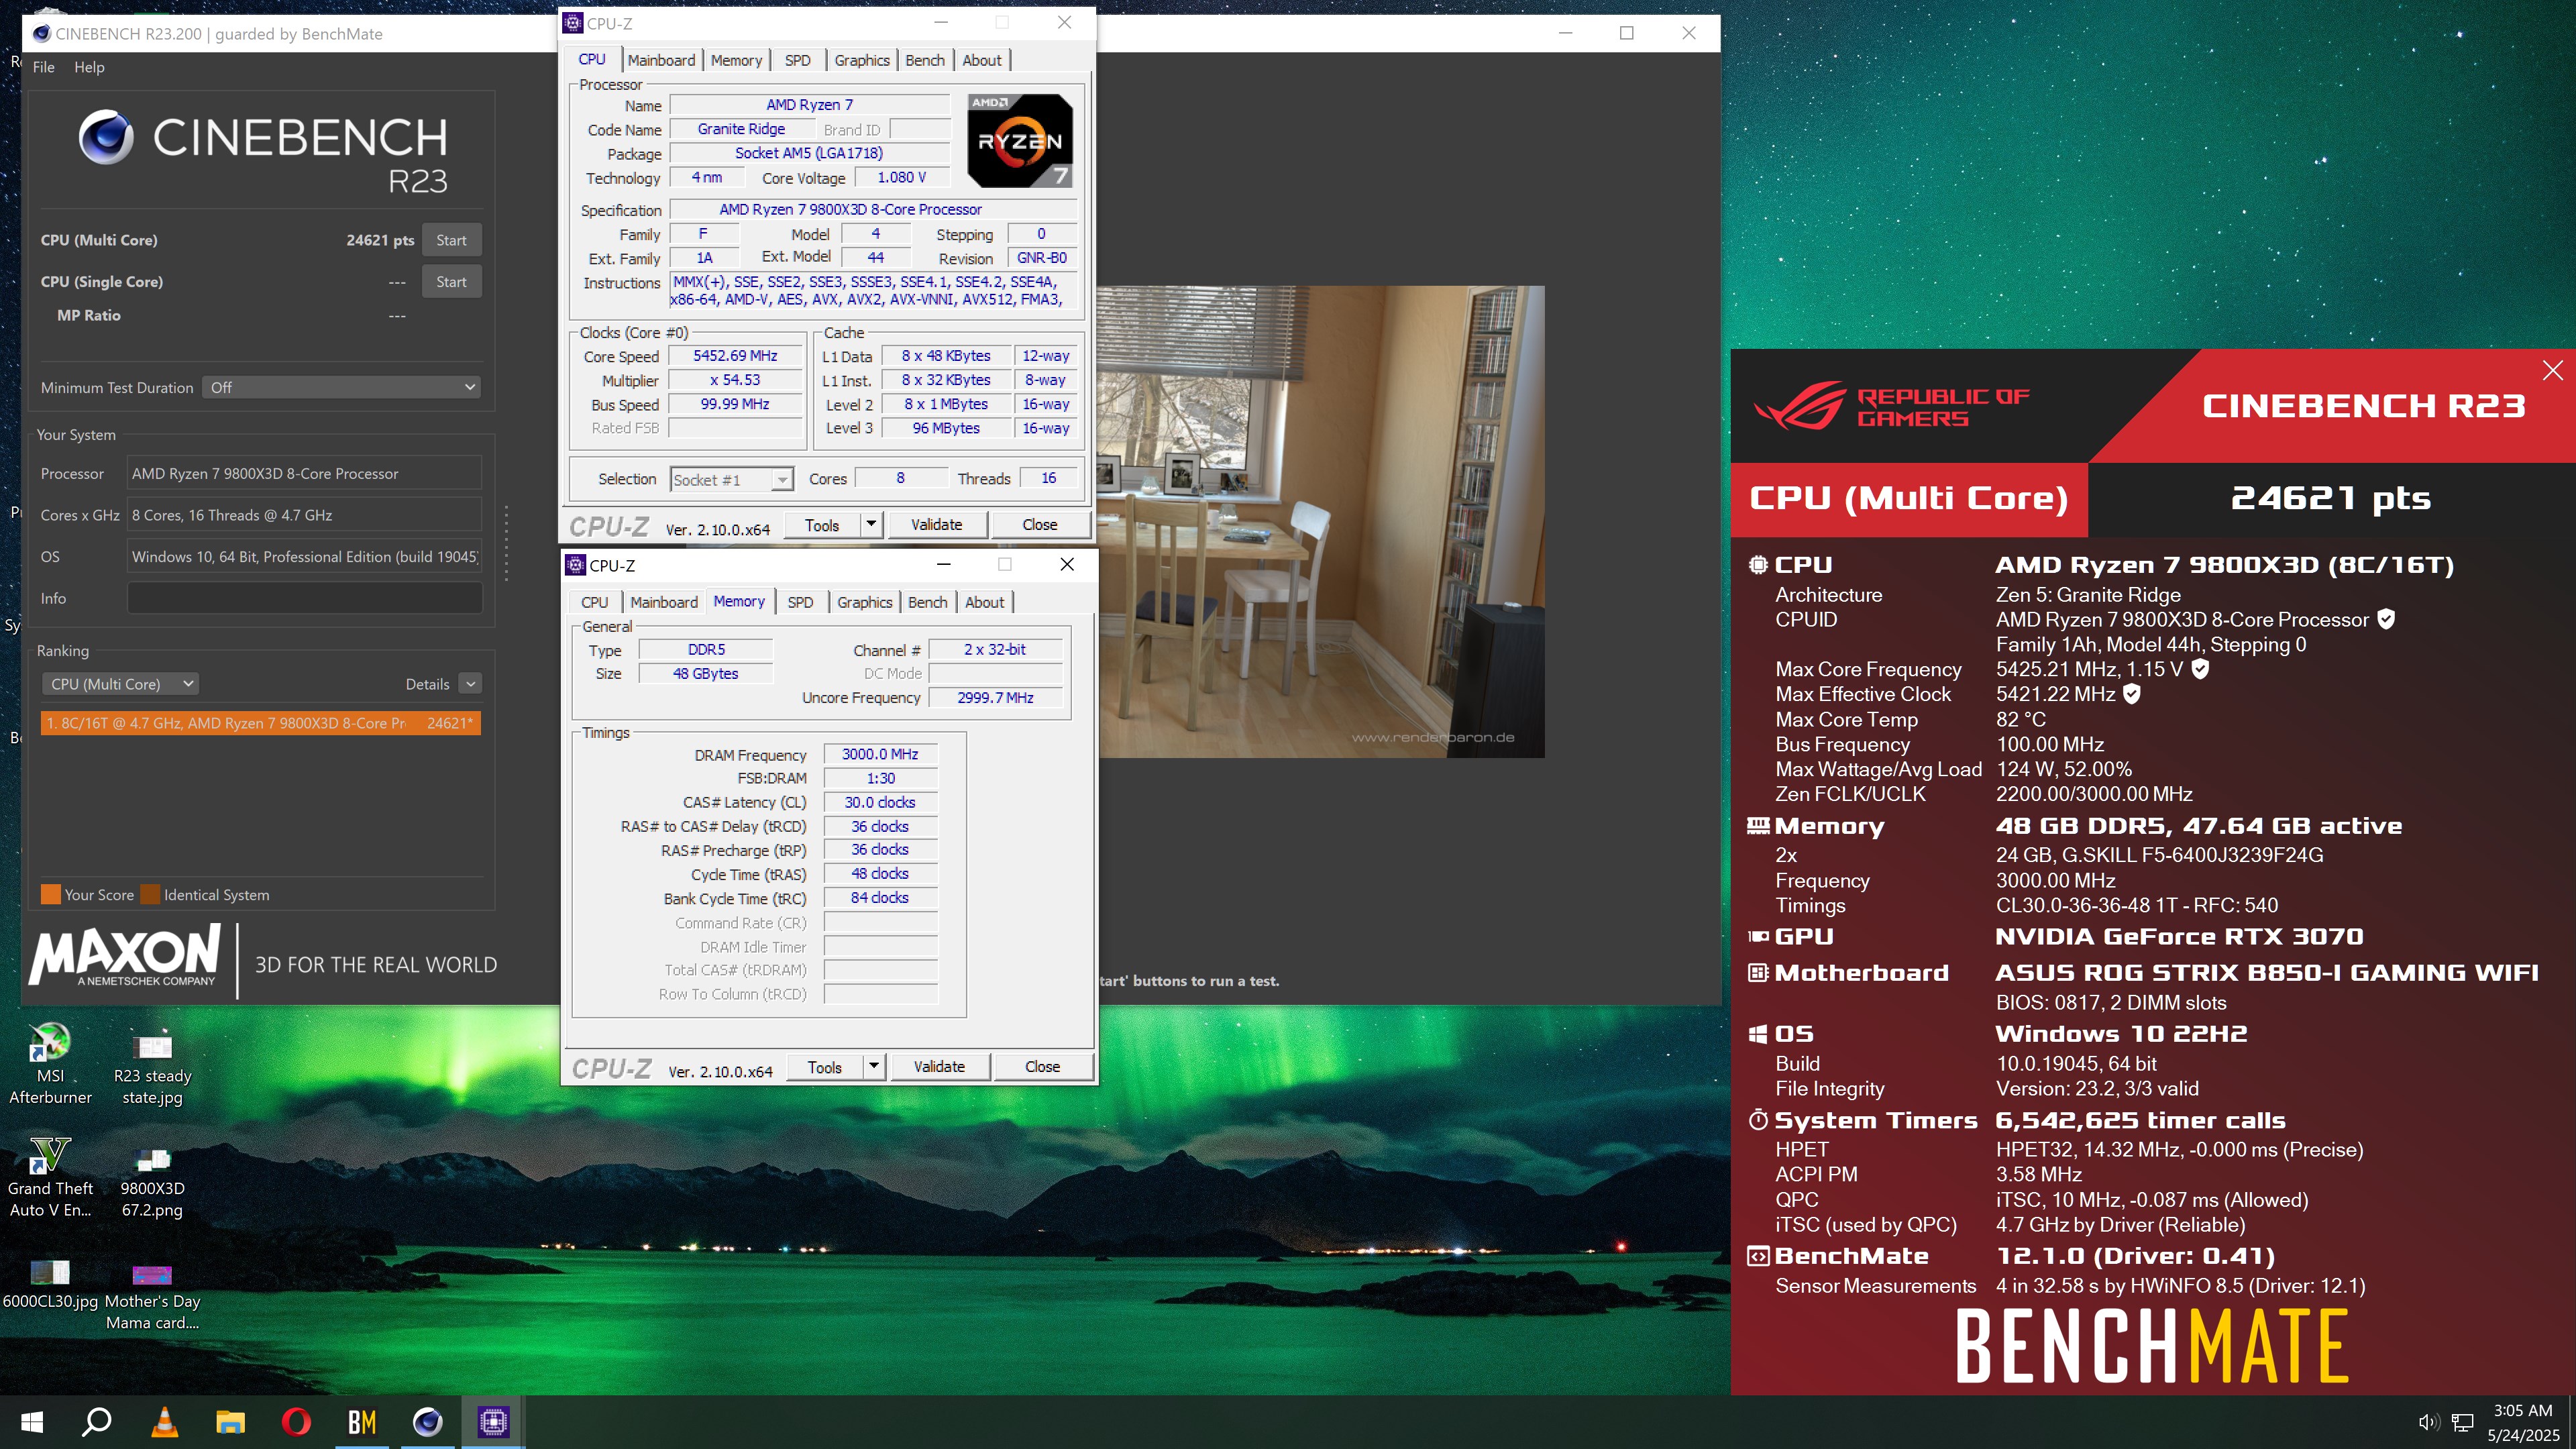Close the BenchMate result overlay
Screen dimensions: 2576x1449
point(2552,370)
